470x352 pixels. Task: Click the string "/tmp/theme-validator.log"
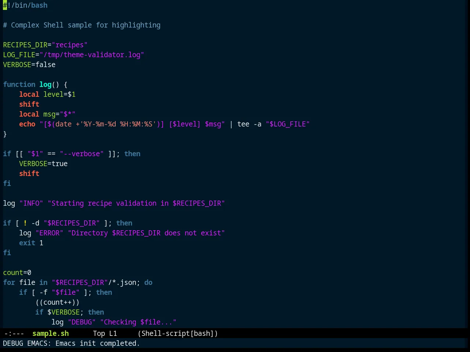tap(92, 55)
